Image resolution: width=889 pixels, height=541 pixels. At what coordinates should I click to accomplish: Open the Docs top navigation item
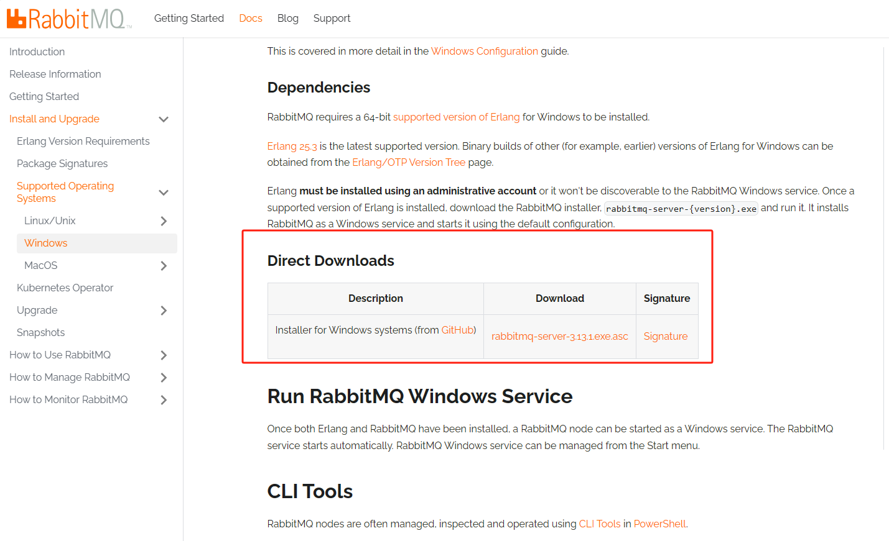click(x=251, y=19)
